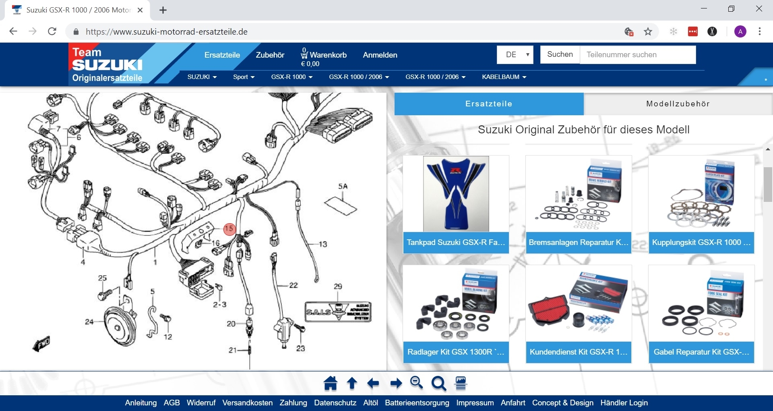
Task: Click the scrollbar up arrow in accessories
Action: [x=768, y=149]
